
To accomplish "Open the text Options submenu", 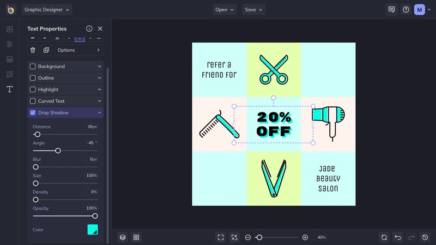I will click(x=79, y=50).
